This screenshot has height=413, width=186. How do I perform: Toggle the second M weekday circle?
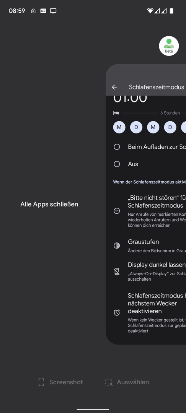pyautogui.click(x=153, y=127)
